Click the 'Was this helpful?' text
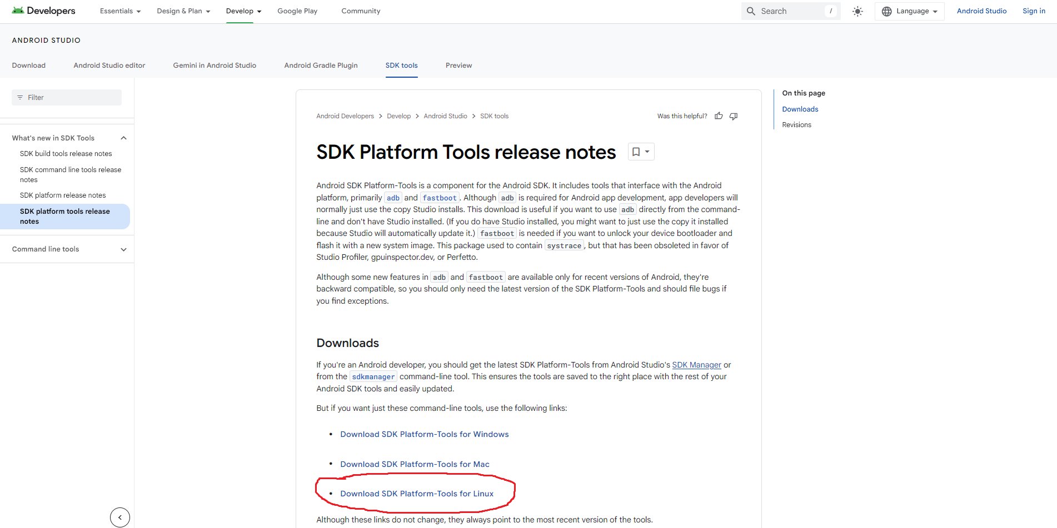This screenshot has height=528, width=1057. [x=682, y=116]
